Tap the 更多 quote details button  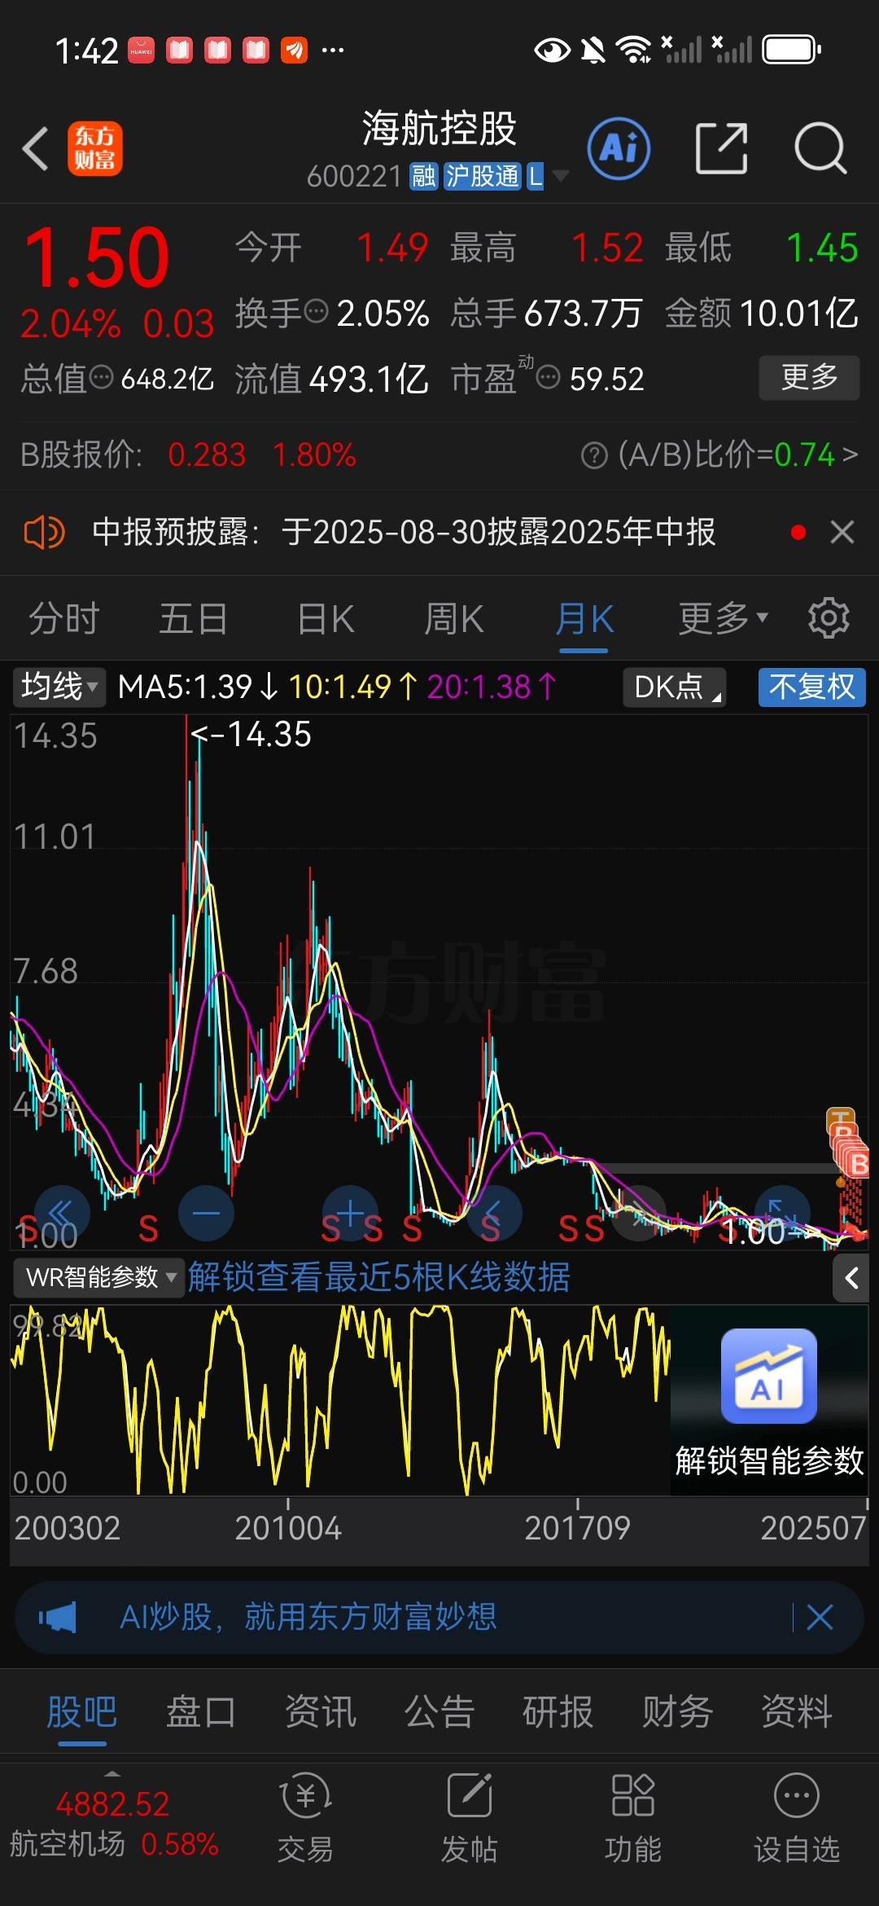click(809, 377)
